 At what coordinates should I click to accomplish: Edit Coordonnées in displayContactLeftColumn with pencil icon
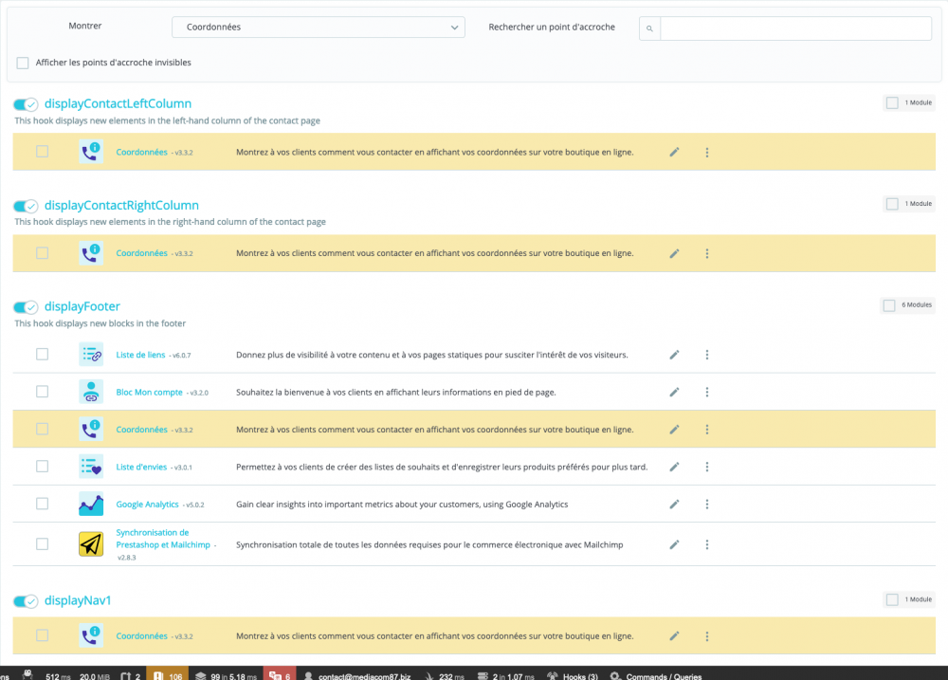[674, 152]
